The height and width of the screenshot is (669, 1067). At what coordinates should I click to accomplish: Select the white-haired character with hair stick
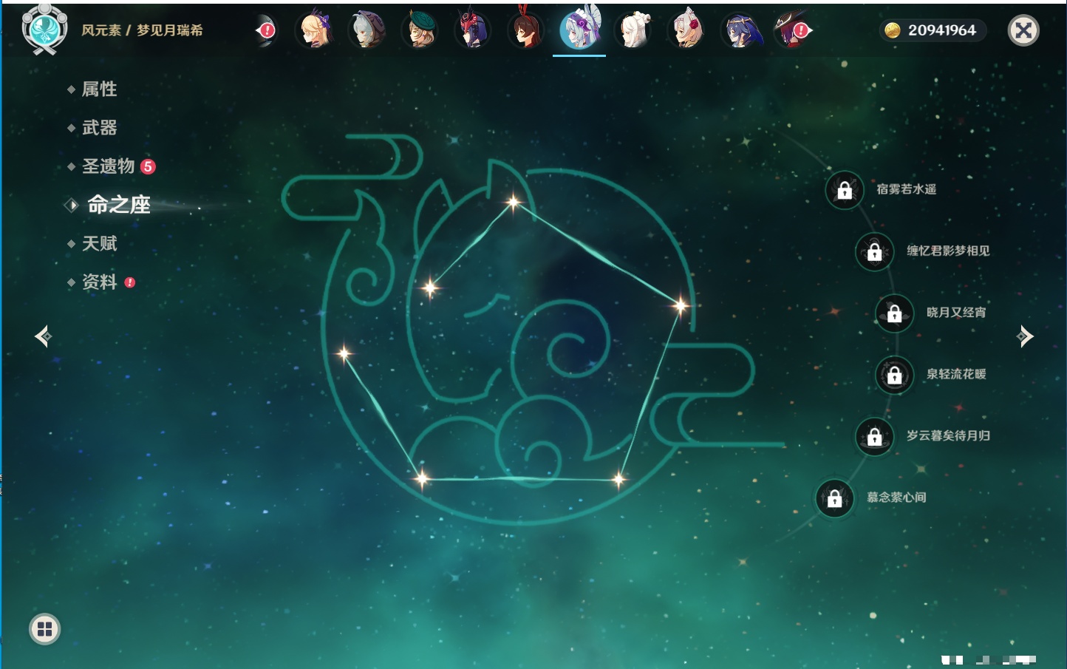coord(633,30)
